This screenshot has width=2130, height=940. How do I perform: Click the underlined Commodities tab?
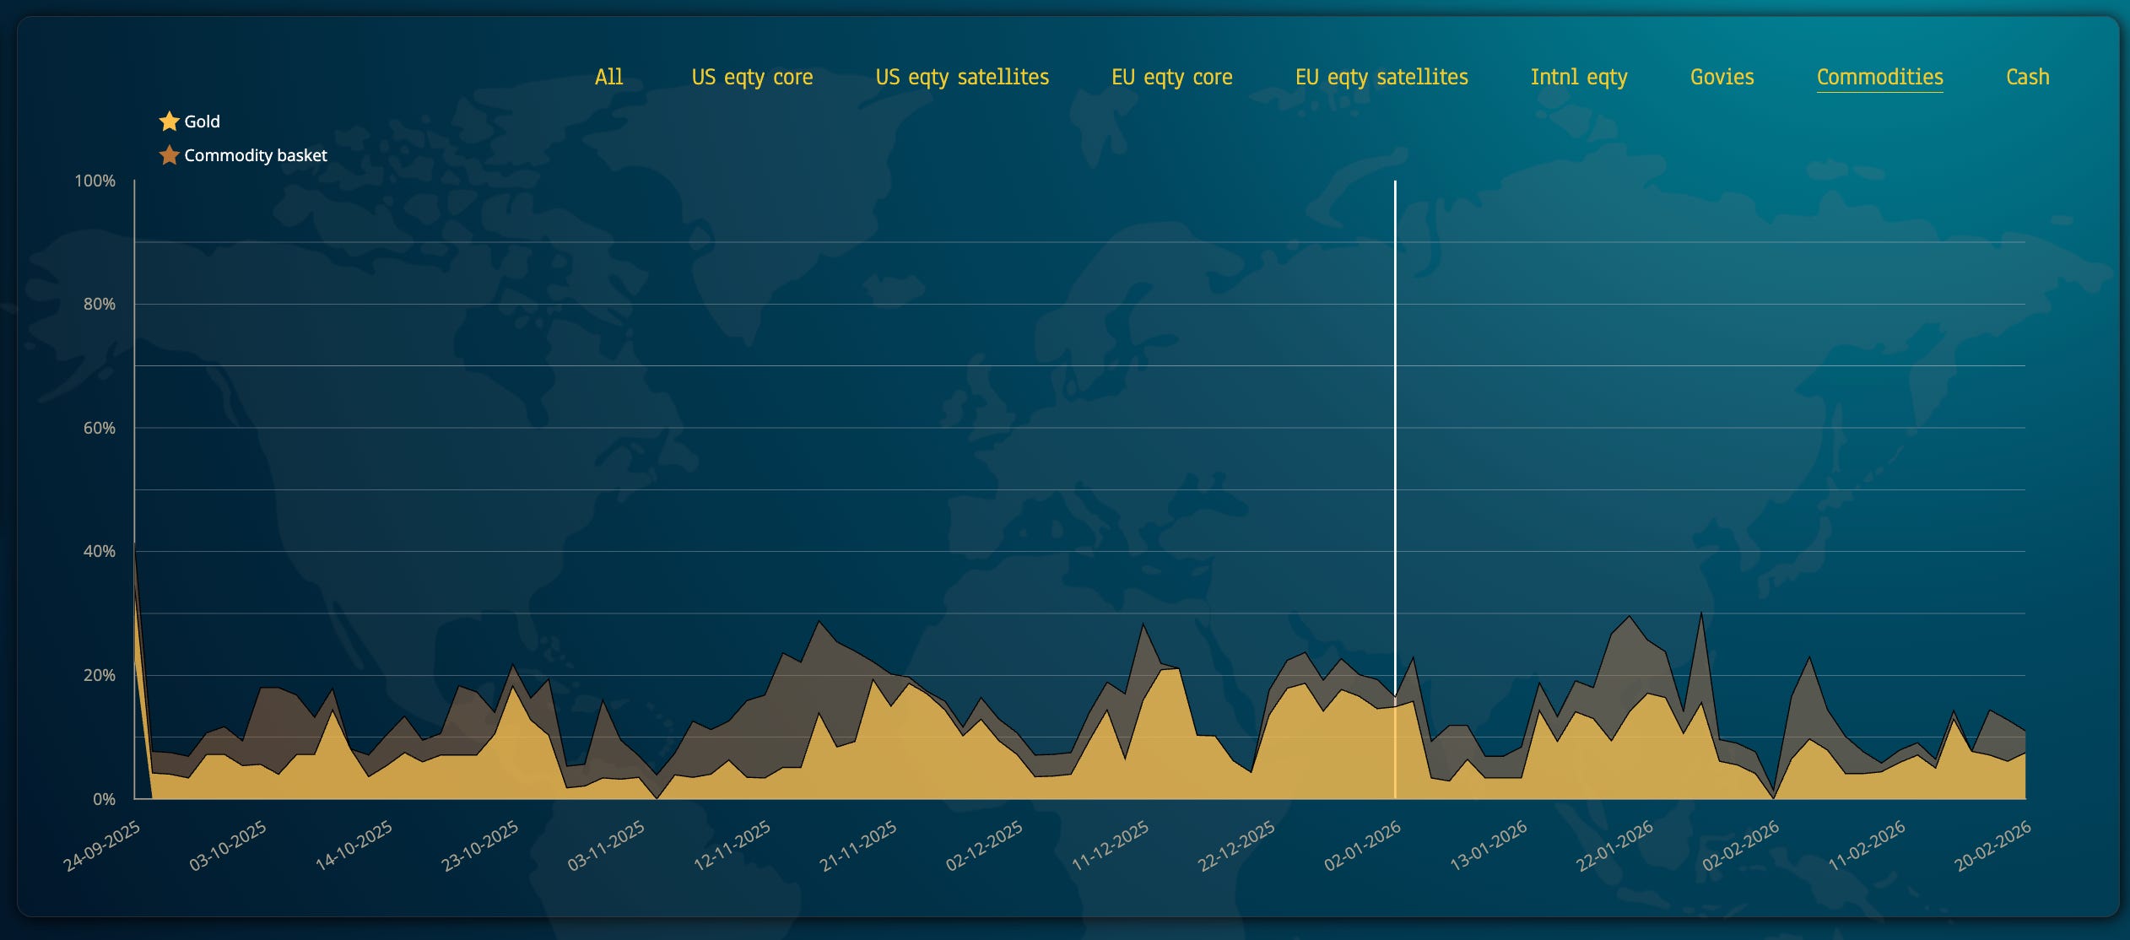[x=1879, y=77]
